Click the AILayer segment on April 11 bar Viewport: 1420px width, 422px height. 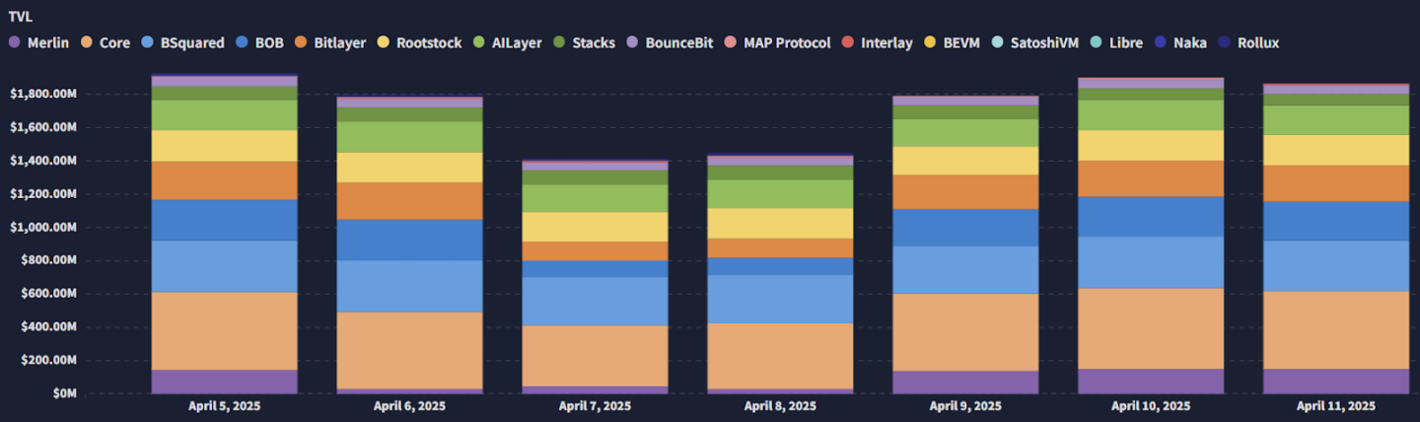(1336, 120)
